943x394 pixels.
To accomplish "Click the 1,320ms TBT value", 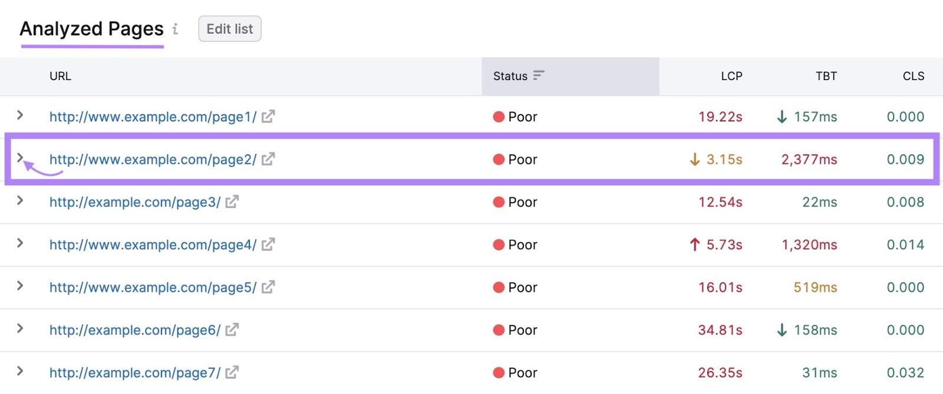I will click(x=809, y=245).
